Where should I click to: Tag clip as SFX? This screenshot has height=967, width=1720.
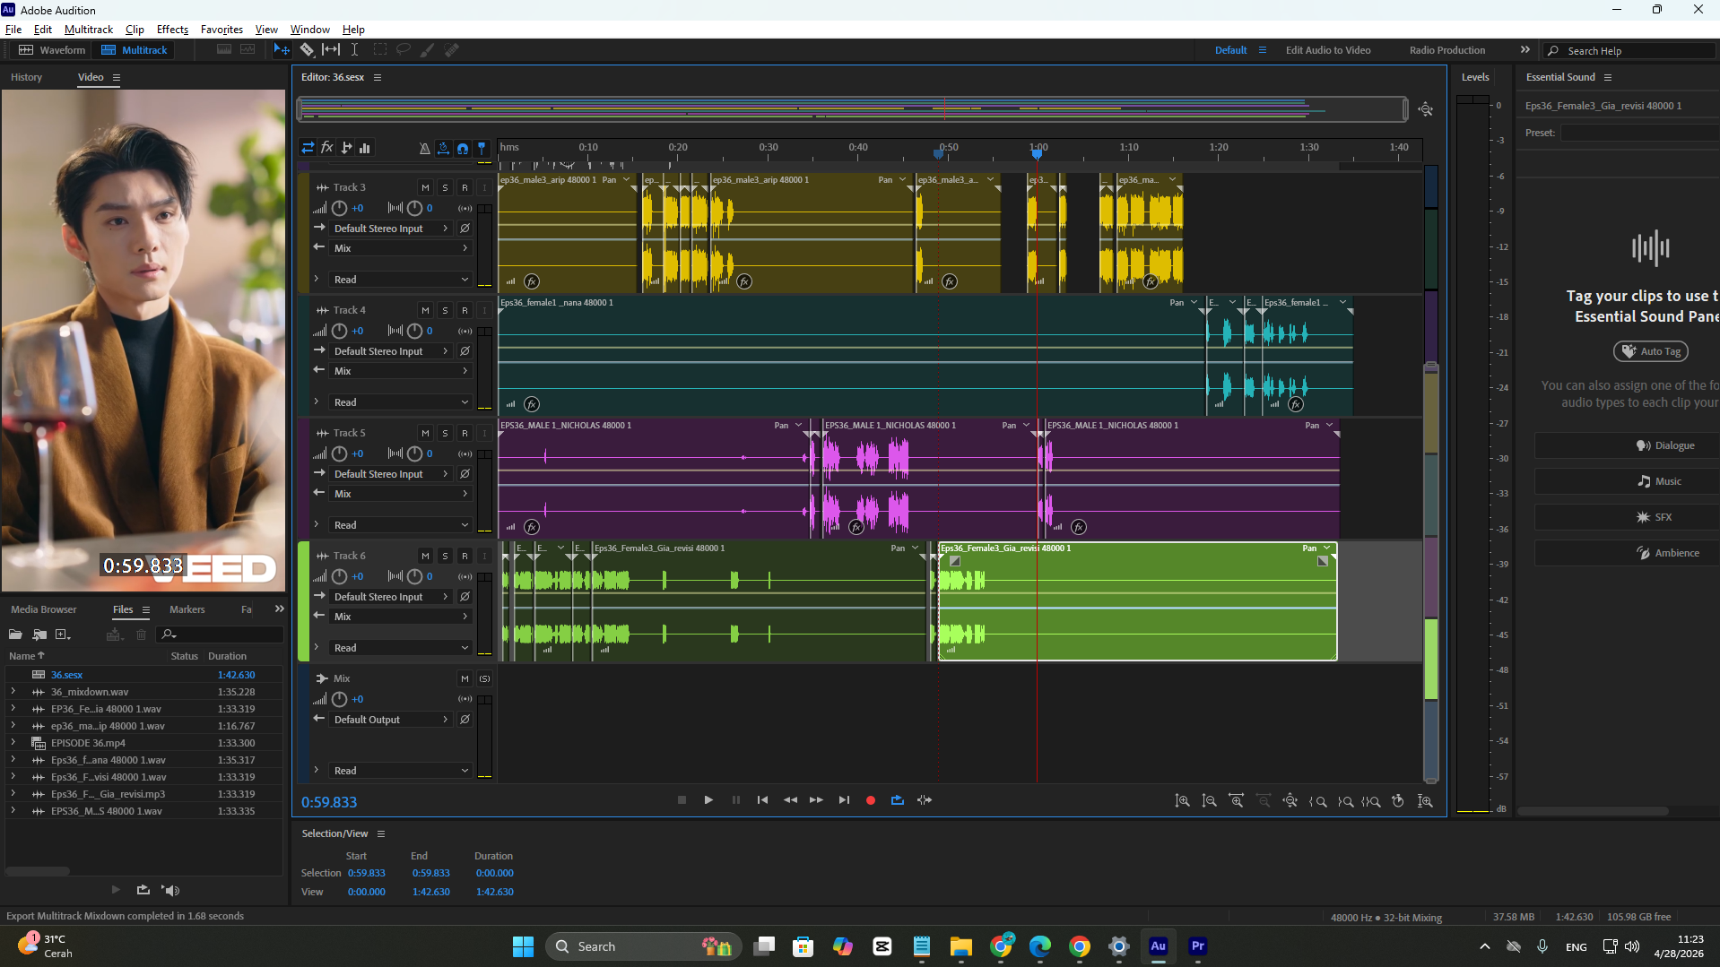1627,517
